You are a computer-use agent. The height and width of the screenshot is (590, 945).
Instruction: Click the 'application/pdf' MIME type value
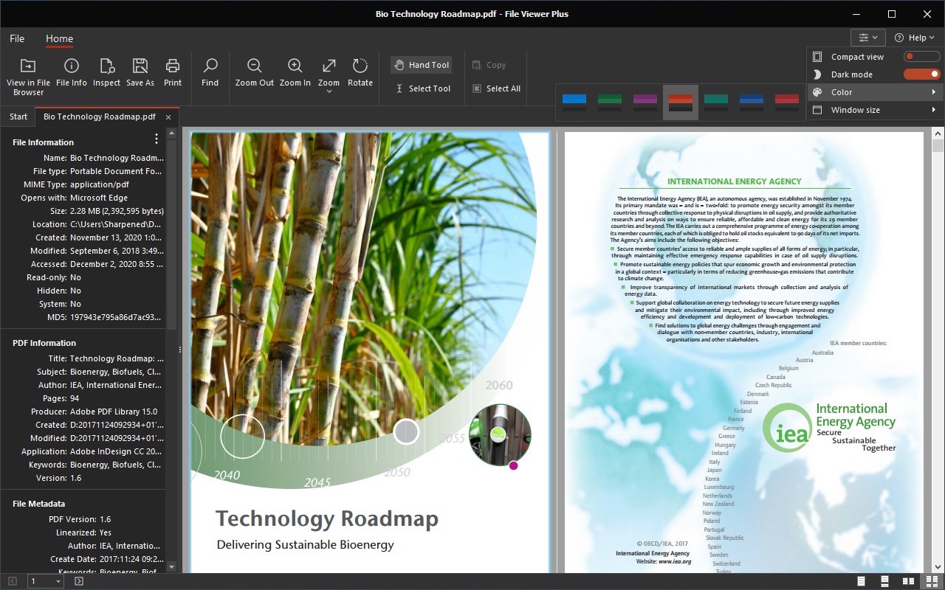coord(100,184)
